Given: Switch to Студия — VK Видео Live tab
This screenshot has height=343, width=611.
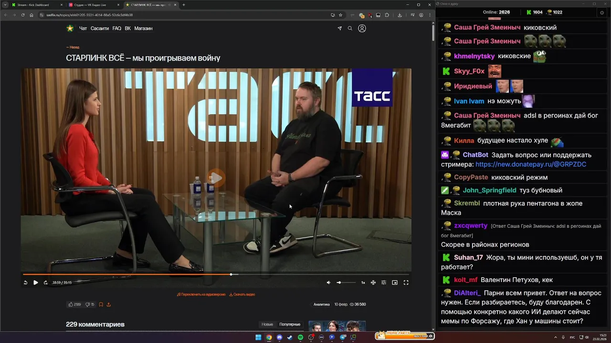Looking at the screenshot, I should pyautogui.click(x=94, y=5).
